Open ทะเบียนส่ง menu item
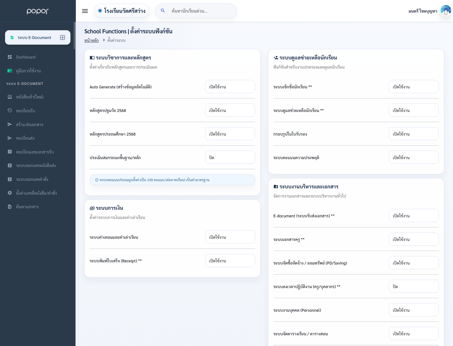Image resolution: width=453 pixels, height=346 pixels. [38, 138]
